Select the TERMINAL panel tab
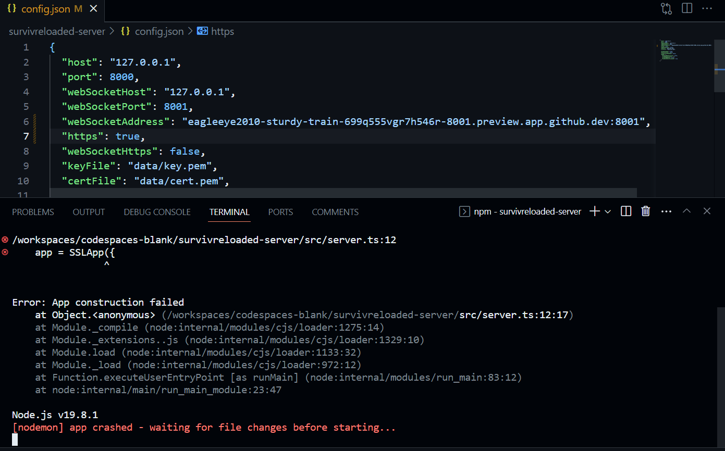Screen dimensions: 725x451 (x=229, y=212)
